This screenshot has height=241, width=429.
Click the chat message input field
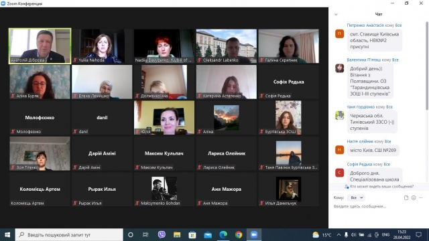tap(378, 207)
